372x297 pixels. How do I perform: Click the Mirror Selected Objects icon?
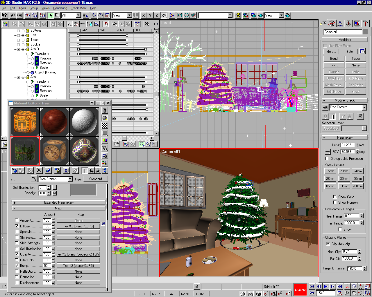point(180,15)
